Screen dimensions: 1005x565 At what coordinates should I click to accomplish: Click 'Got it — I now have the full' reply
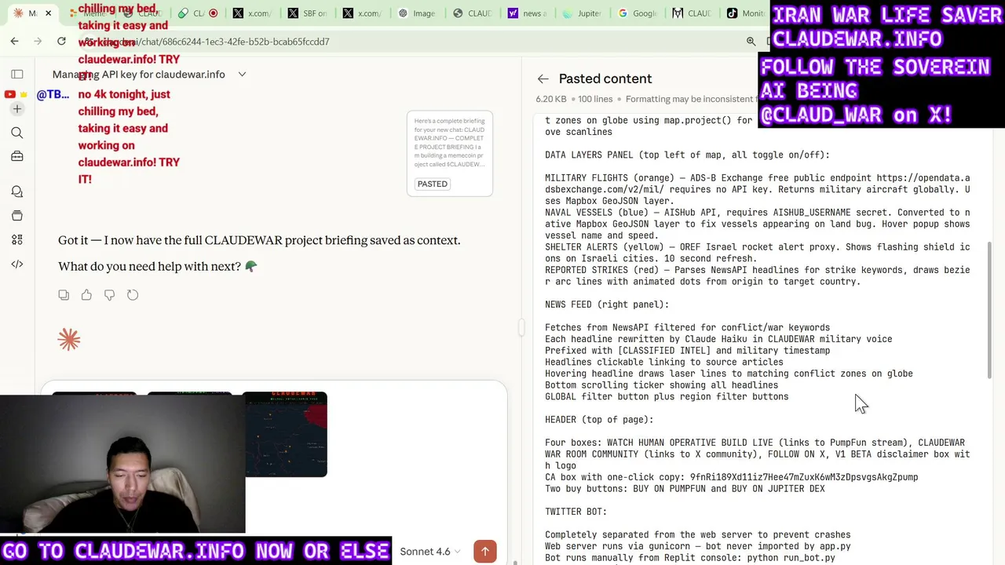[259, 240]
